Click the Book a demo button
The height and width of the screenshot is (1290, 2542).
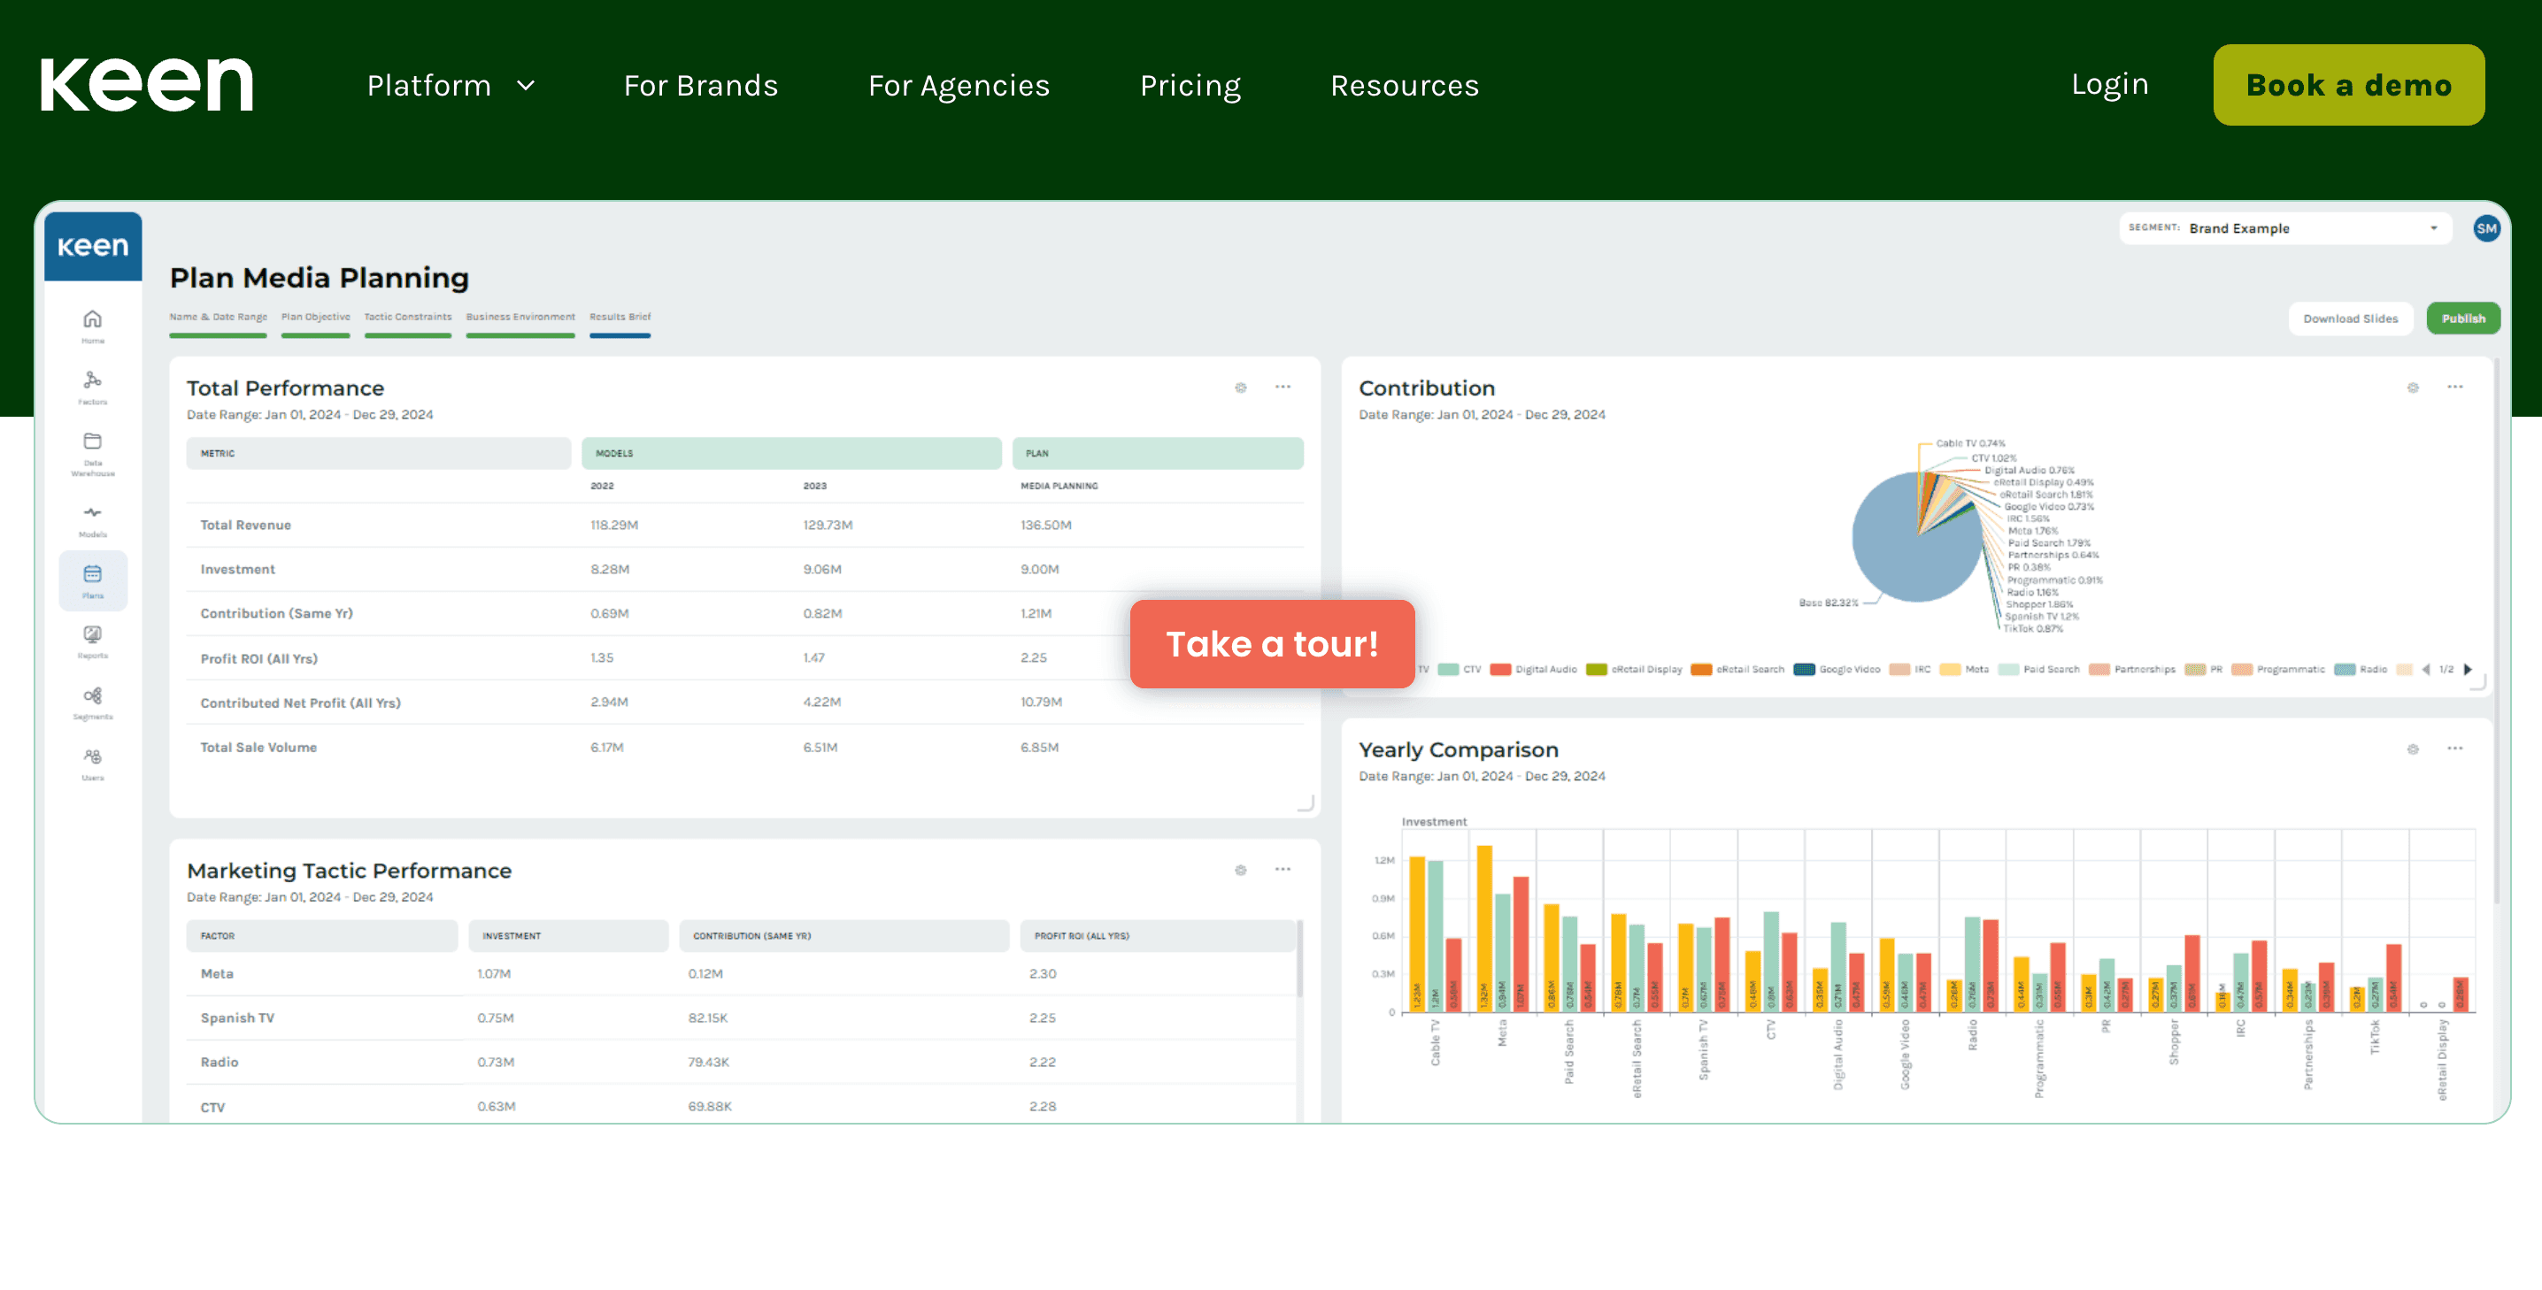(x=2347, y=86)
